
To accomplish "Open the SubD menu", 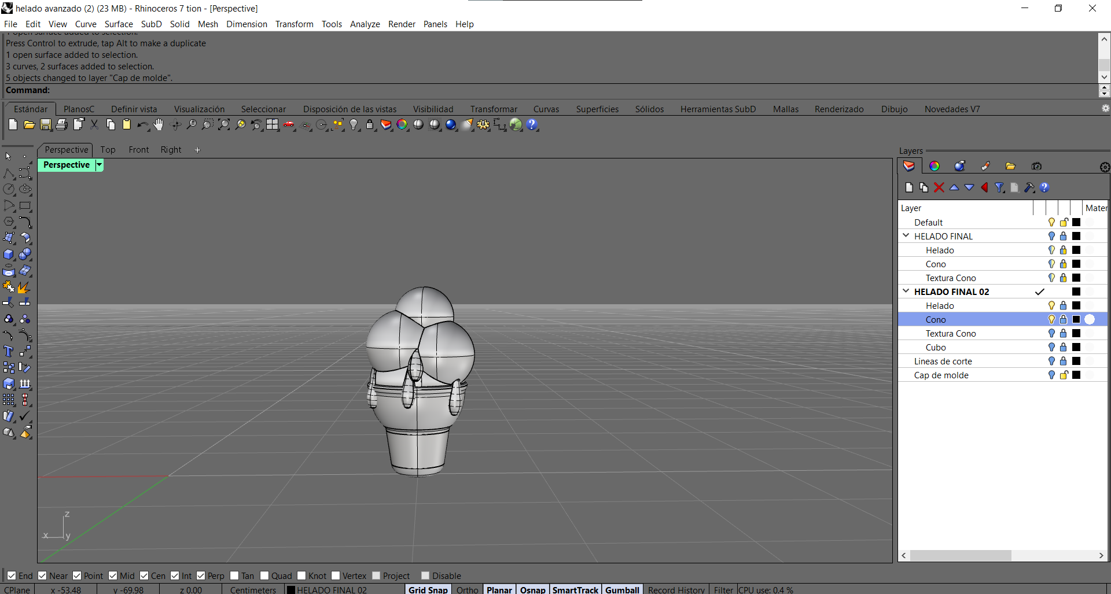I will 152,24.
